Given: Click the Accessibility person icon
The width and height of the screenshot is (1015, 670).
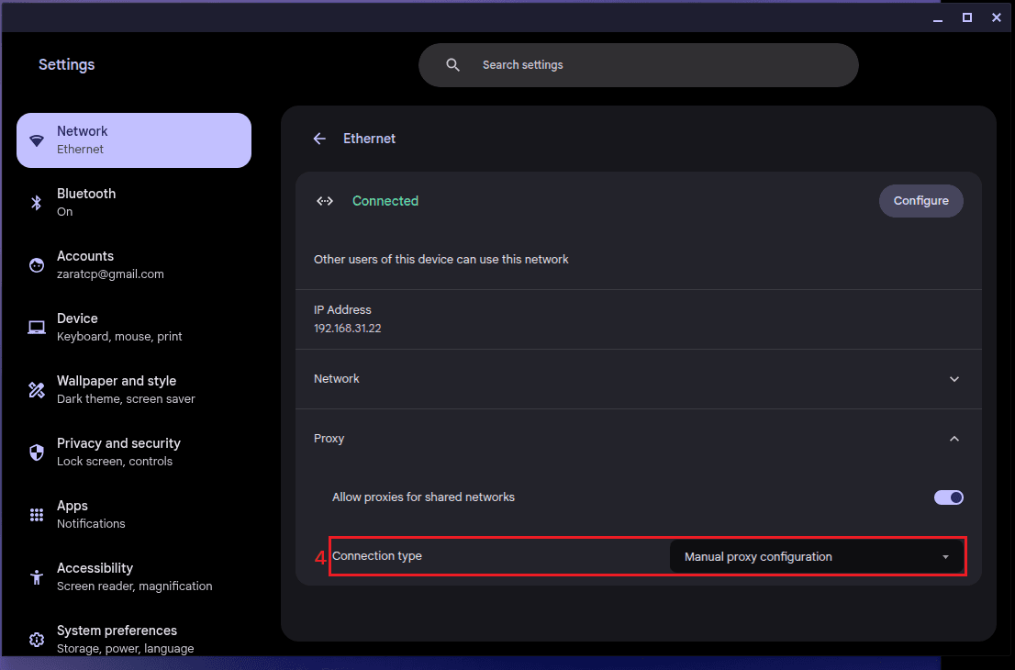Looking at the screenshot, I should (37, 577).
